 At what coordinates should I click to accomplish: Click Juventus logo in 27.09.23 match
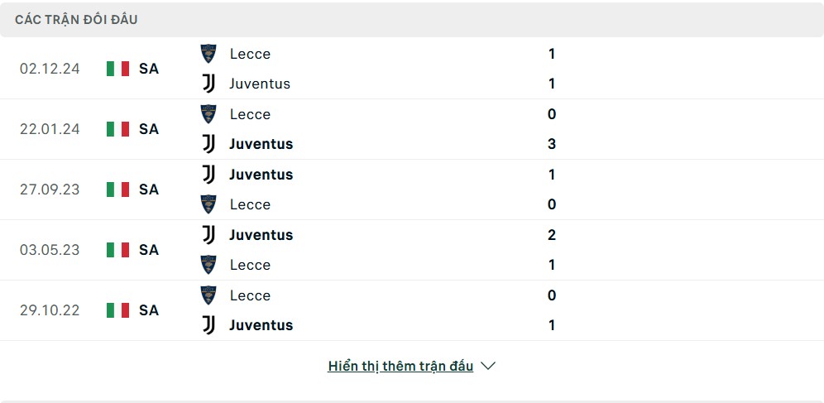click(x=208, y=175)
